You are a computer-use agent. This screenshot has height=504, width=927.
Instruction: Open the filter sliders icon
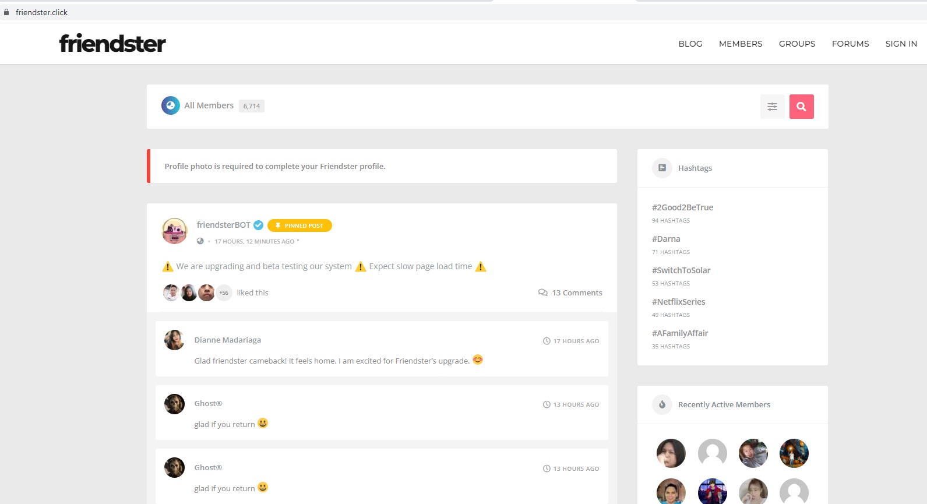pos(772,107)
